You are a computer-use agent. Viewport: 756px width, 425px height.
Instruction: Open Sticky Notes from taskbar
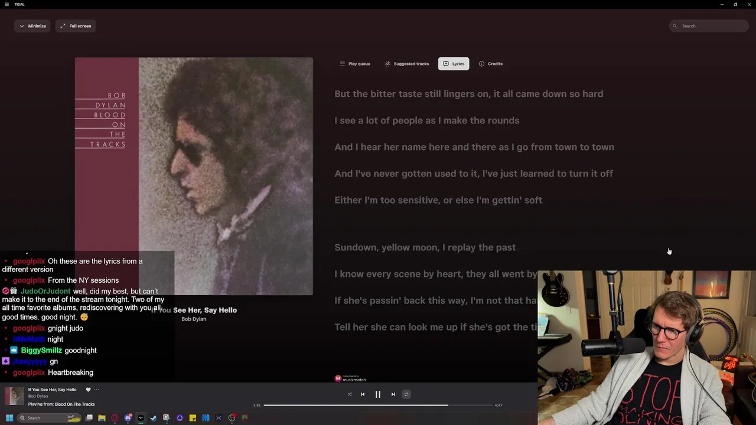(193, 418)
